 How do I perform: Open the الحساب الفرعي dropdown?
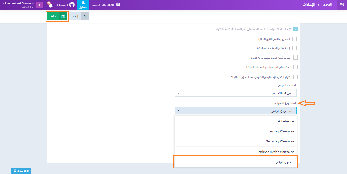click(235, 93)
